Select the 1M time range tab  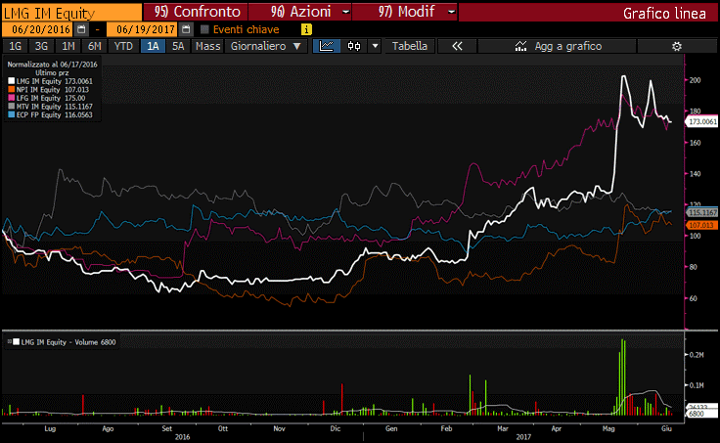pyautogui.click(x=67, y=46)
